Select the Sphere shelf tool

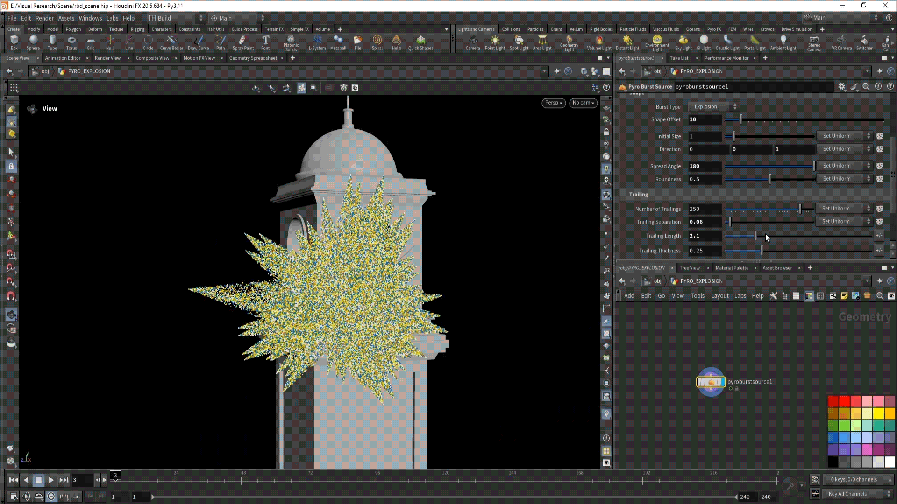[33, 42]
